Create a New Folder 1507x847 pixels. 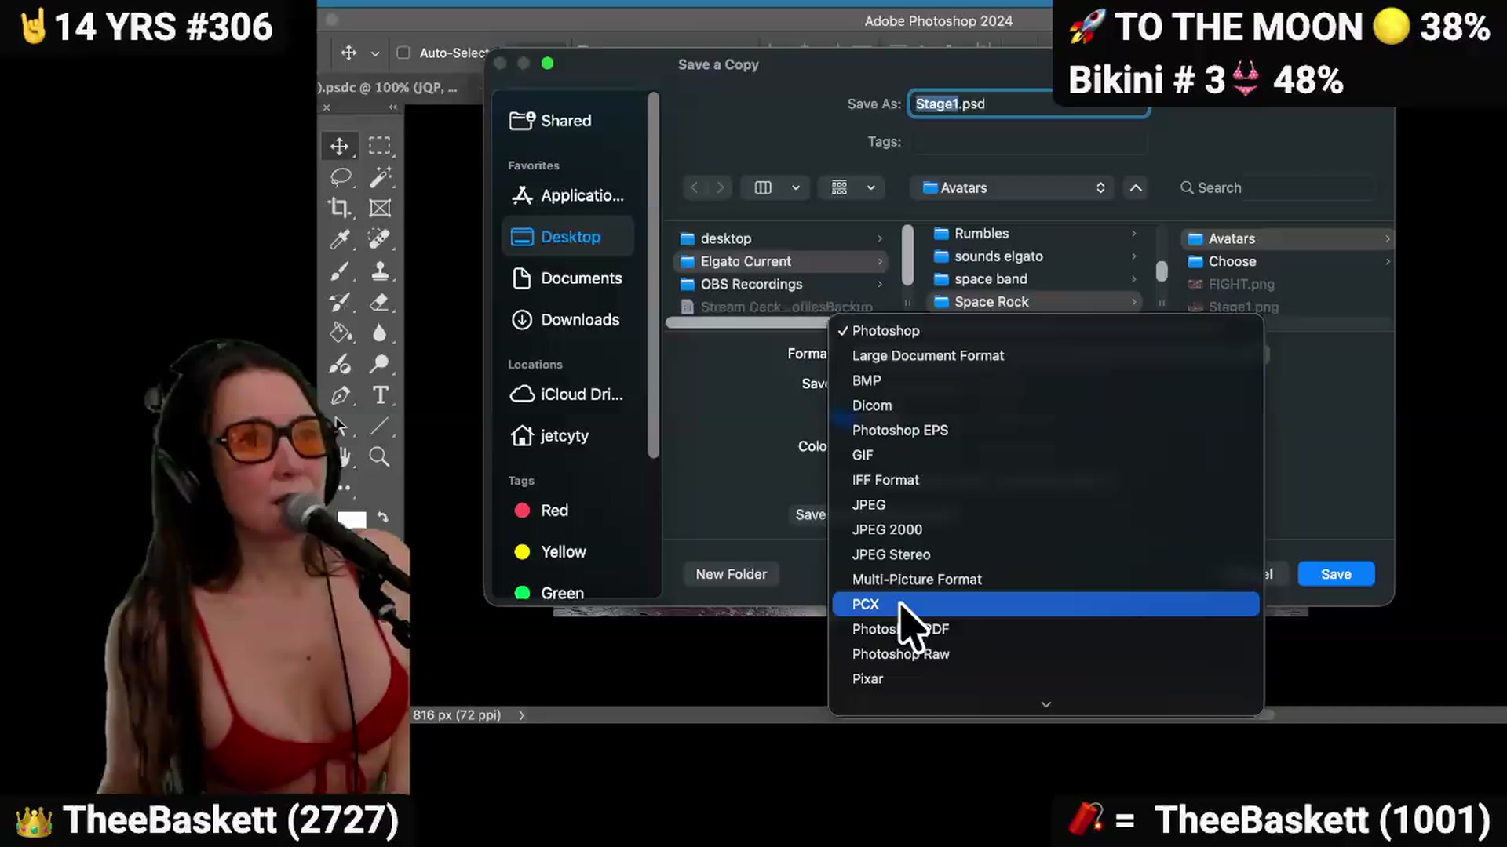(731, 574)
